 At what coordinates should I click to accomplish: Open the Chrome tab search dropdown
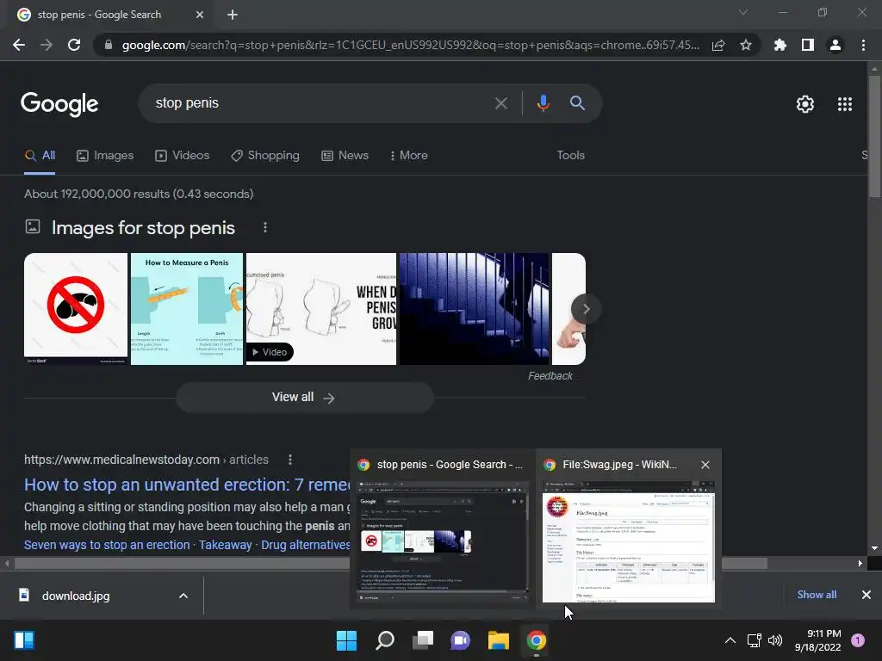click(x=743, y=12)
